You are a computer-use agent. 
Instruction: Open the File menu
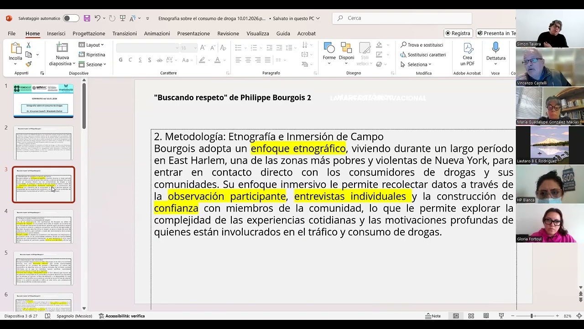click(11, 33)
